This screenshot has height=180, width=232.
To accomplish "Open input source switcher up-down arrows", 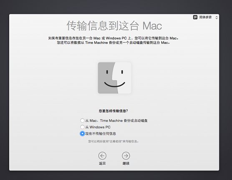I will pos(217,17).
